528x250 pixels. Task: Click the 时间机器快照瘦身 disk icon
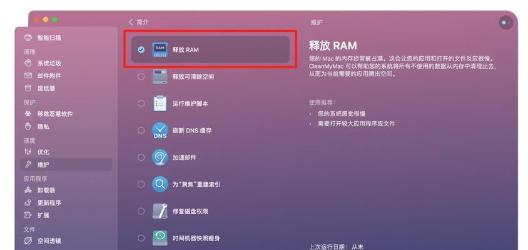[160, 238]
